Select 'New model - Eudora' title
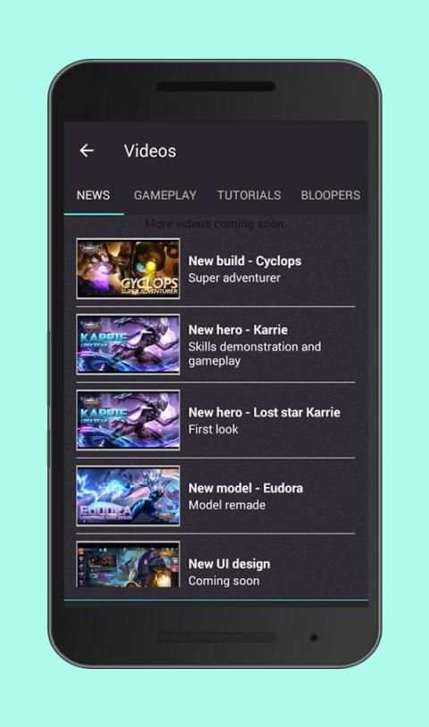 click(246, 488)
